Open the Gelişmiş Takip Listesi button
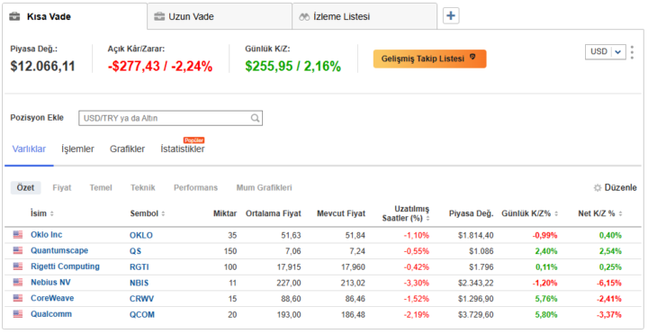648x334 pixels. [430, 59]
